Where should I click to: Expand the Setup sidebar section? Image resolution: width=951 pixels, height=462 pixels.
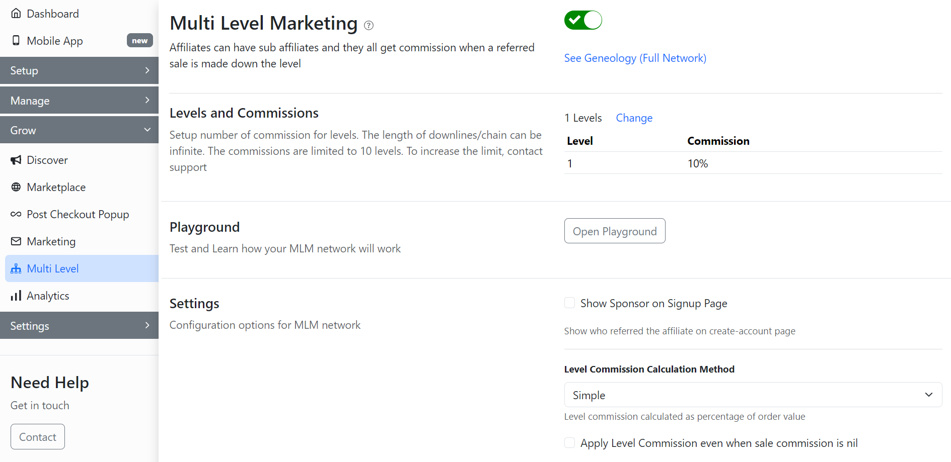pyautogui.click(x=79, y=70)
